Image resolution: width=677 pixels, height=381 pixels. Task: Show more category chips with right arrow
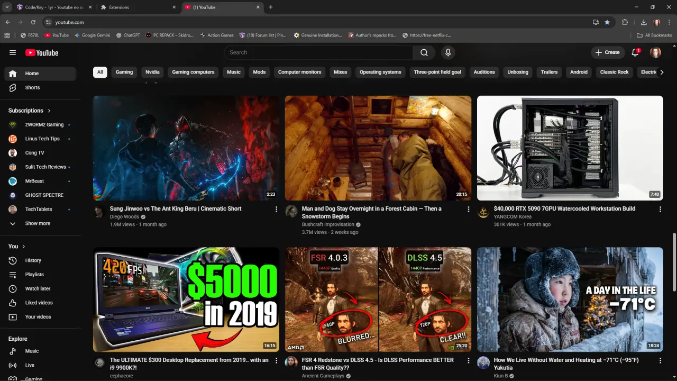tap(662, 72)
